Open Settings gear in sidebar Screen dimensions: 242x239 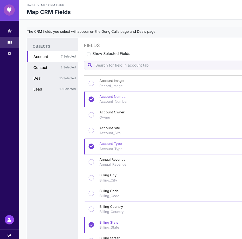(x=10, y=53)
